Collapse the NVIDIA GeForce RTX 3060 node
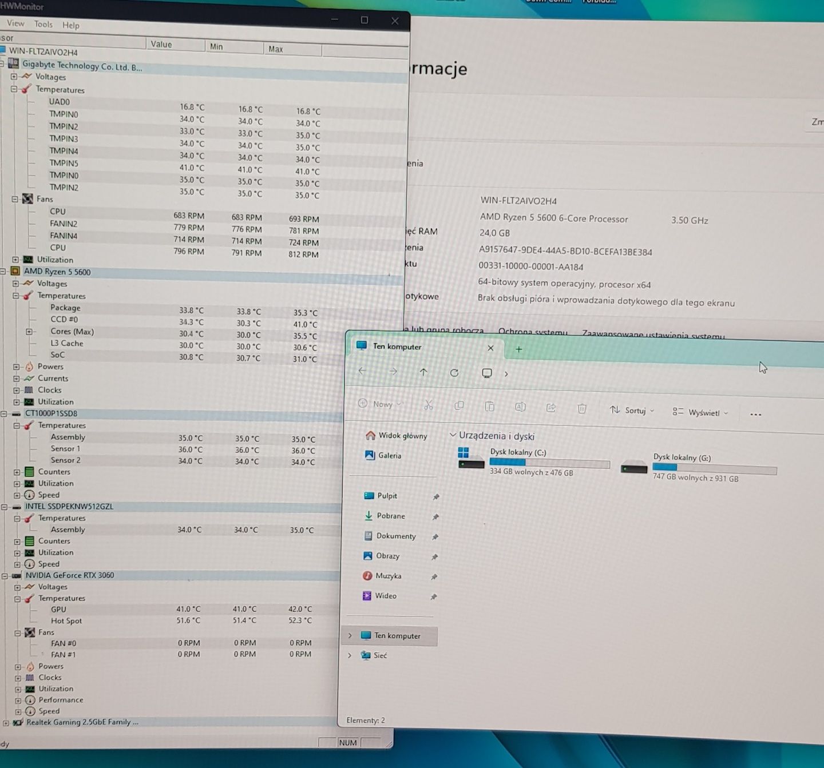The image size is (824, 768). 5,575
